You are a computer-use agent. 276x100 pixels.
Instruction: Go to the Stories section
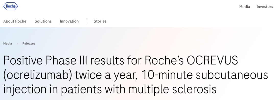pos(100,21)
